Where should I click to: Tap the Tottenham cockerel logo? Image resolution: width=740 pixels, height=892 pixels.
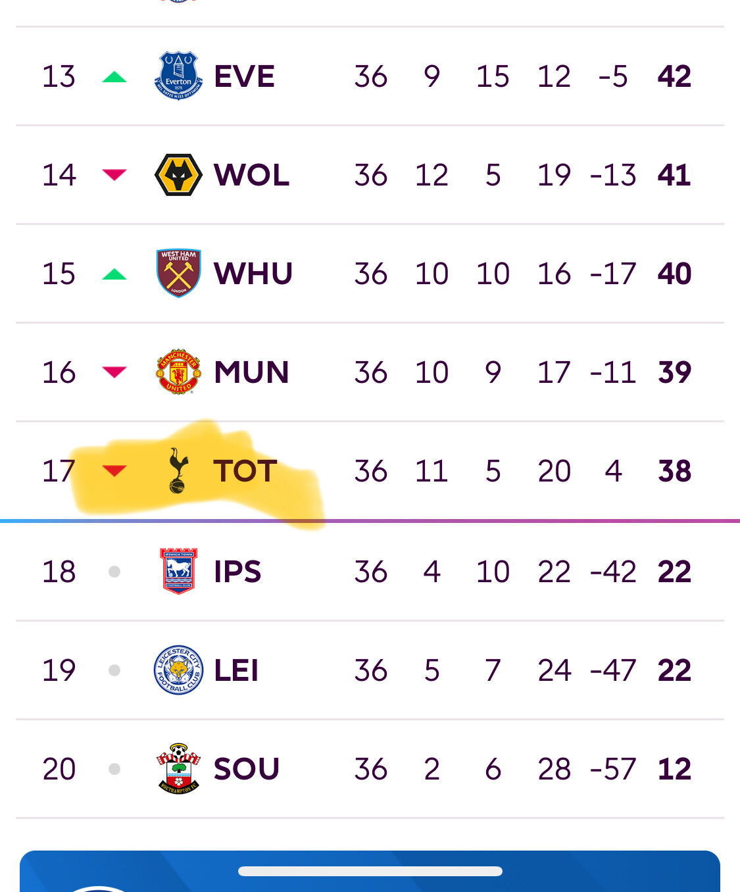(x=178, y=470)
